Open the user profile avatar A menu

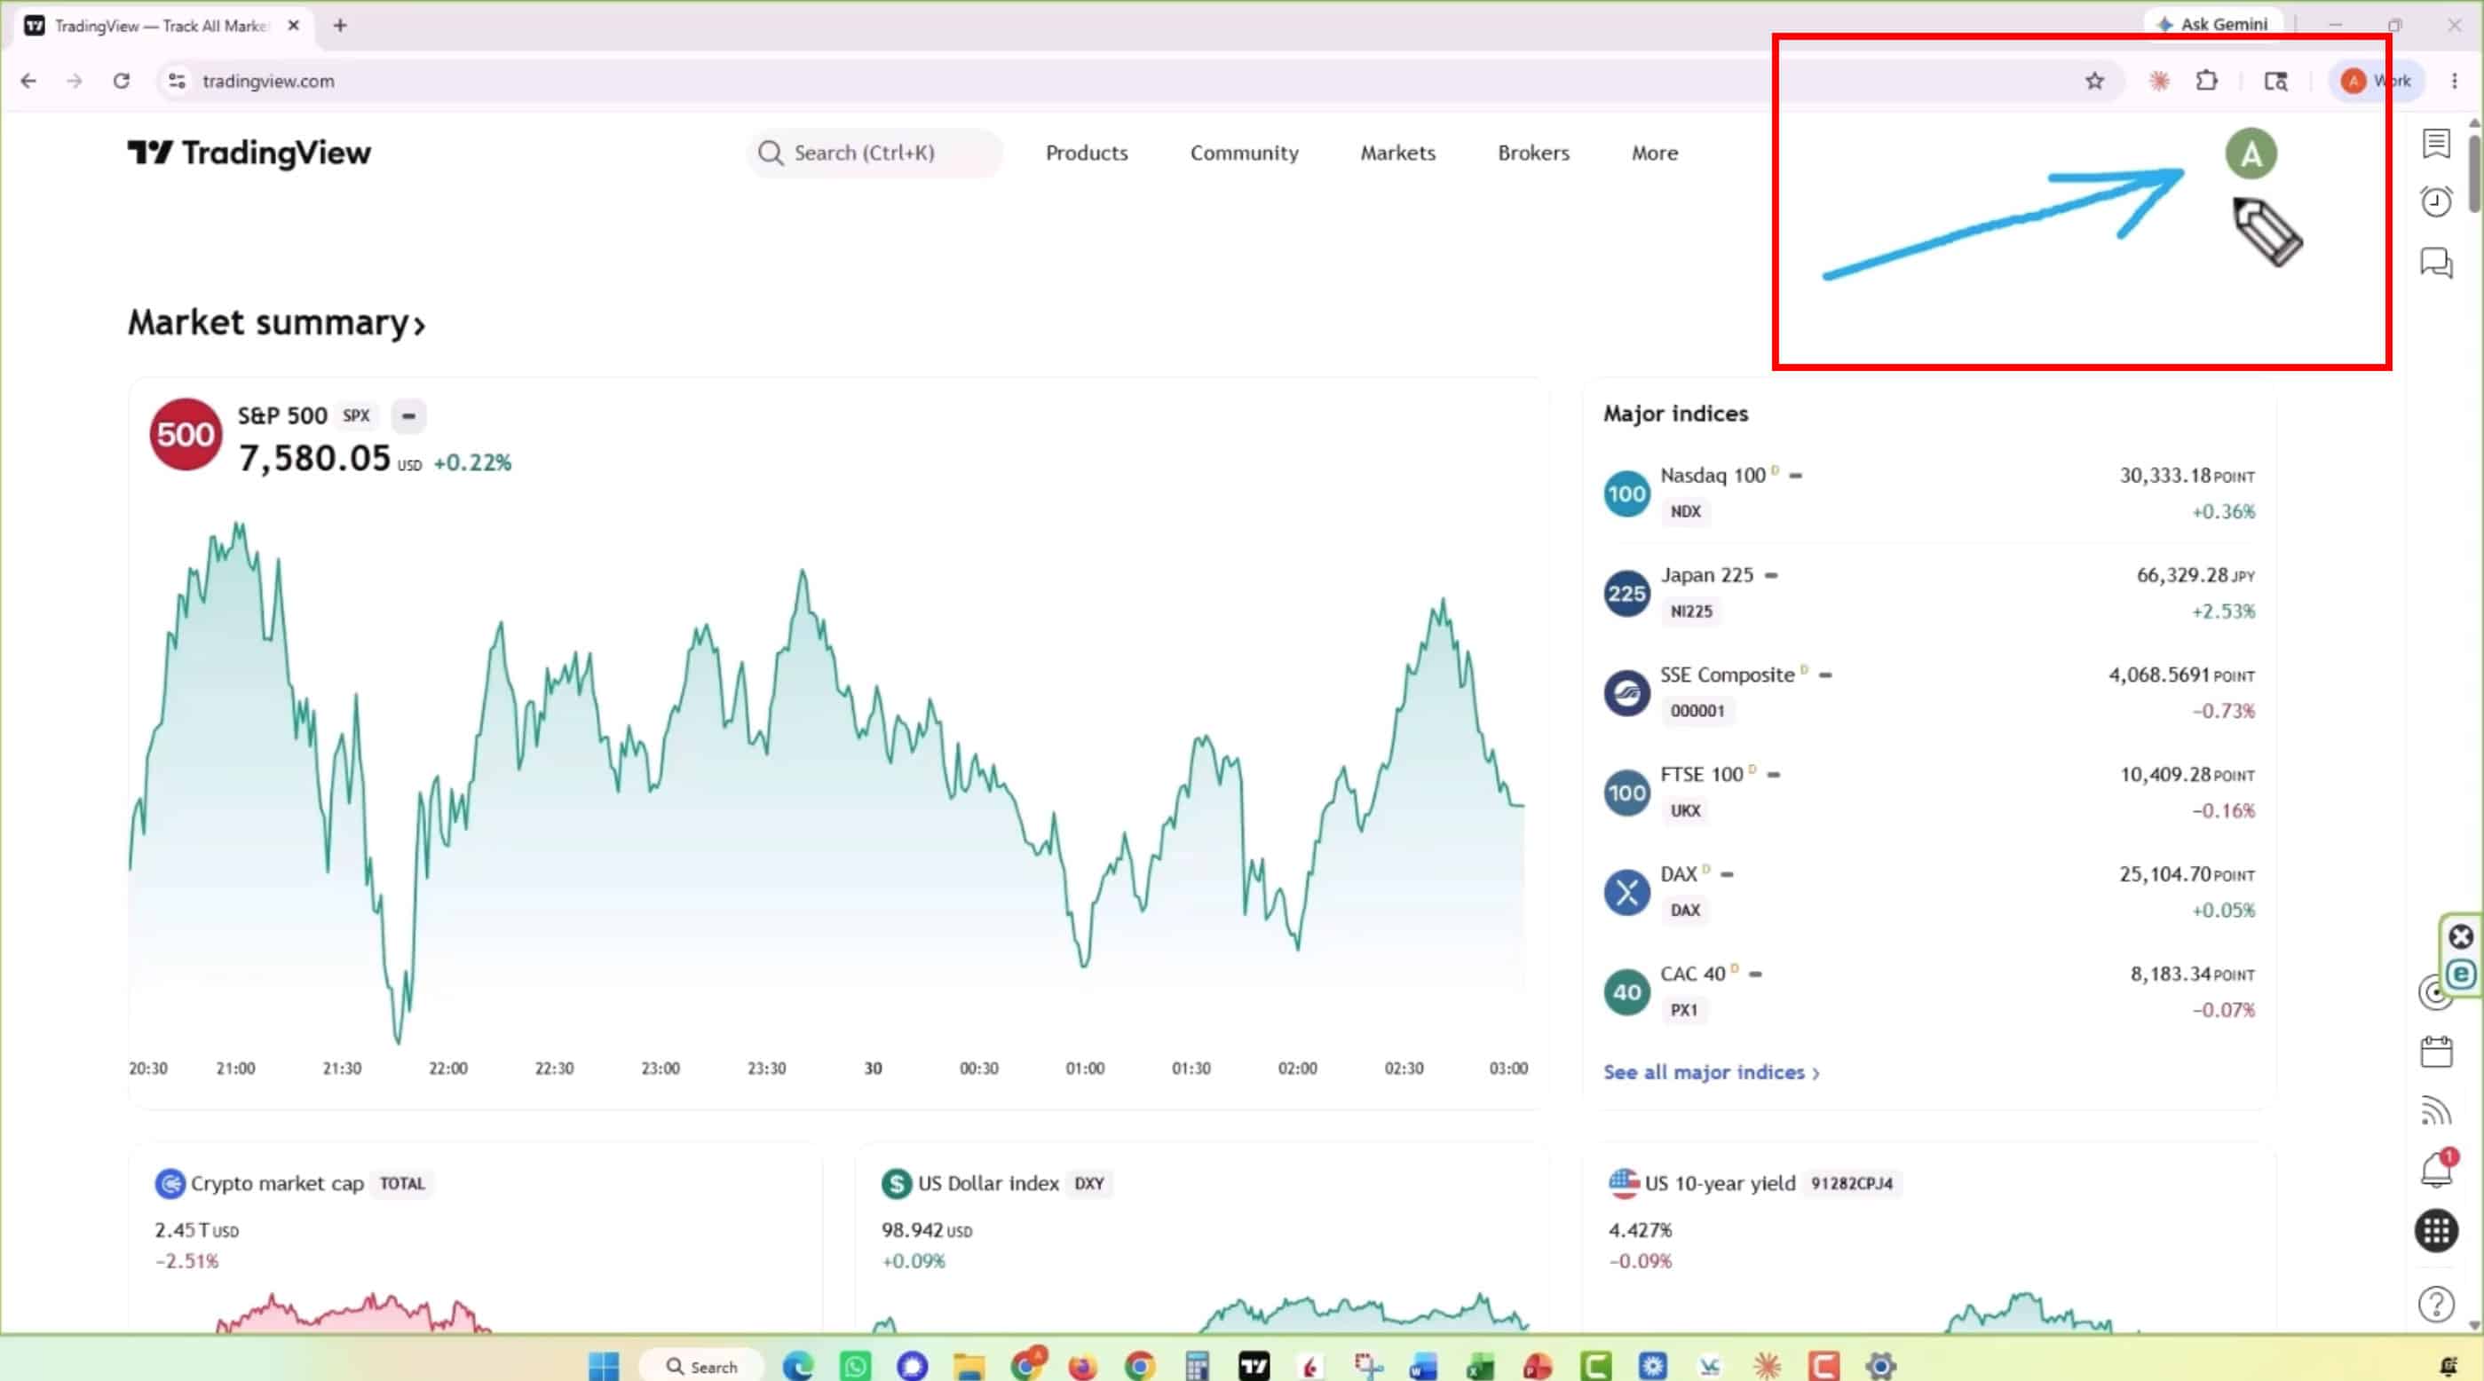click(x=2251, y=154)
